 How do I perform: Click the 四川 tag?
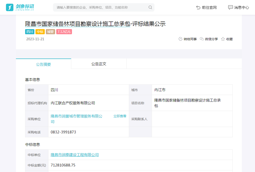click(x=30, y=32)
